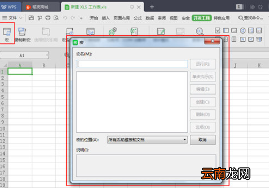Click the 删除(D) button
Viewport: 269px width, 188px height.
coord(202,114)
